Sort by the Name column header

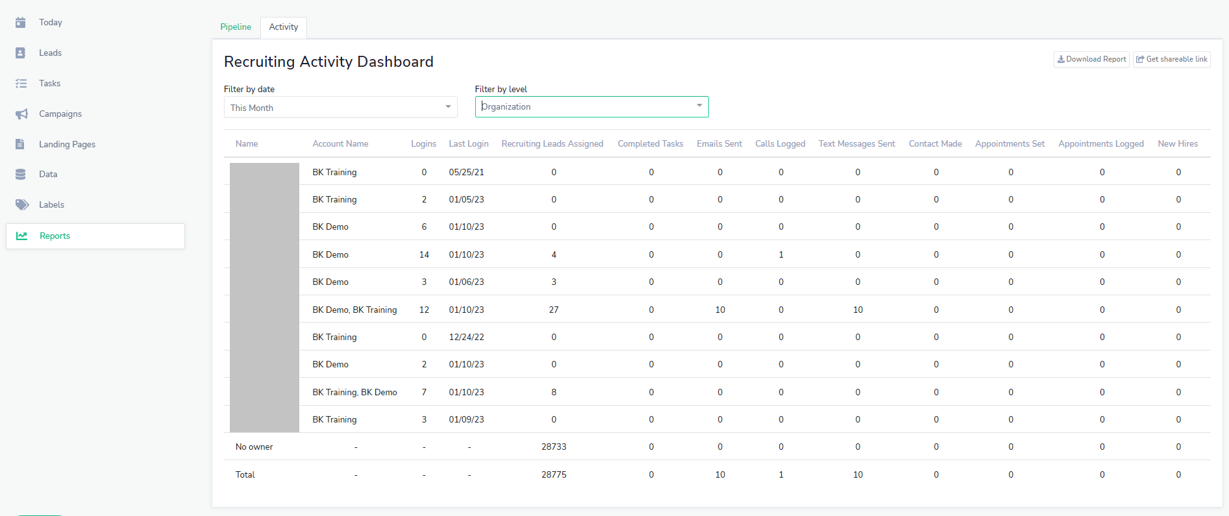point(247,144)
